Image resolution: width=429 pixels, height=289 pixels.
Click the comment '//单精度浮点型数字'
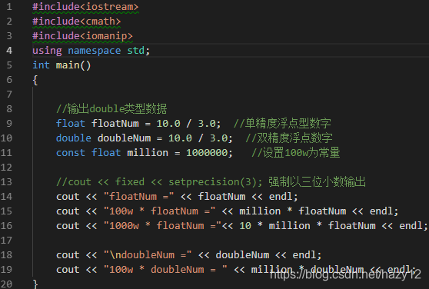[x=282, y=123]
